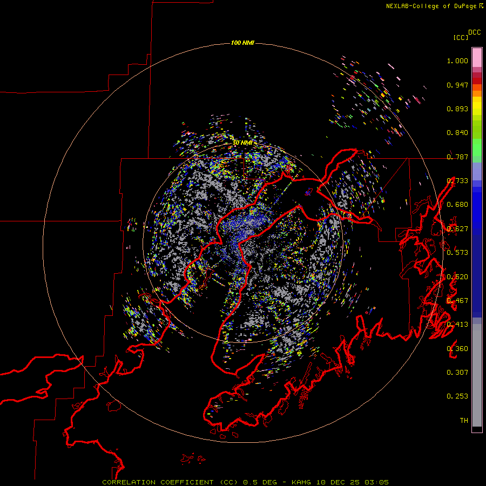The image size is (486, 486).
Task: Select the 0.947 value on the color scale
Action: point(457,85)
